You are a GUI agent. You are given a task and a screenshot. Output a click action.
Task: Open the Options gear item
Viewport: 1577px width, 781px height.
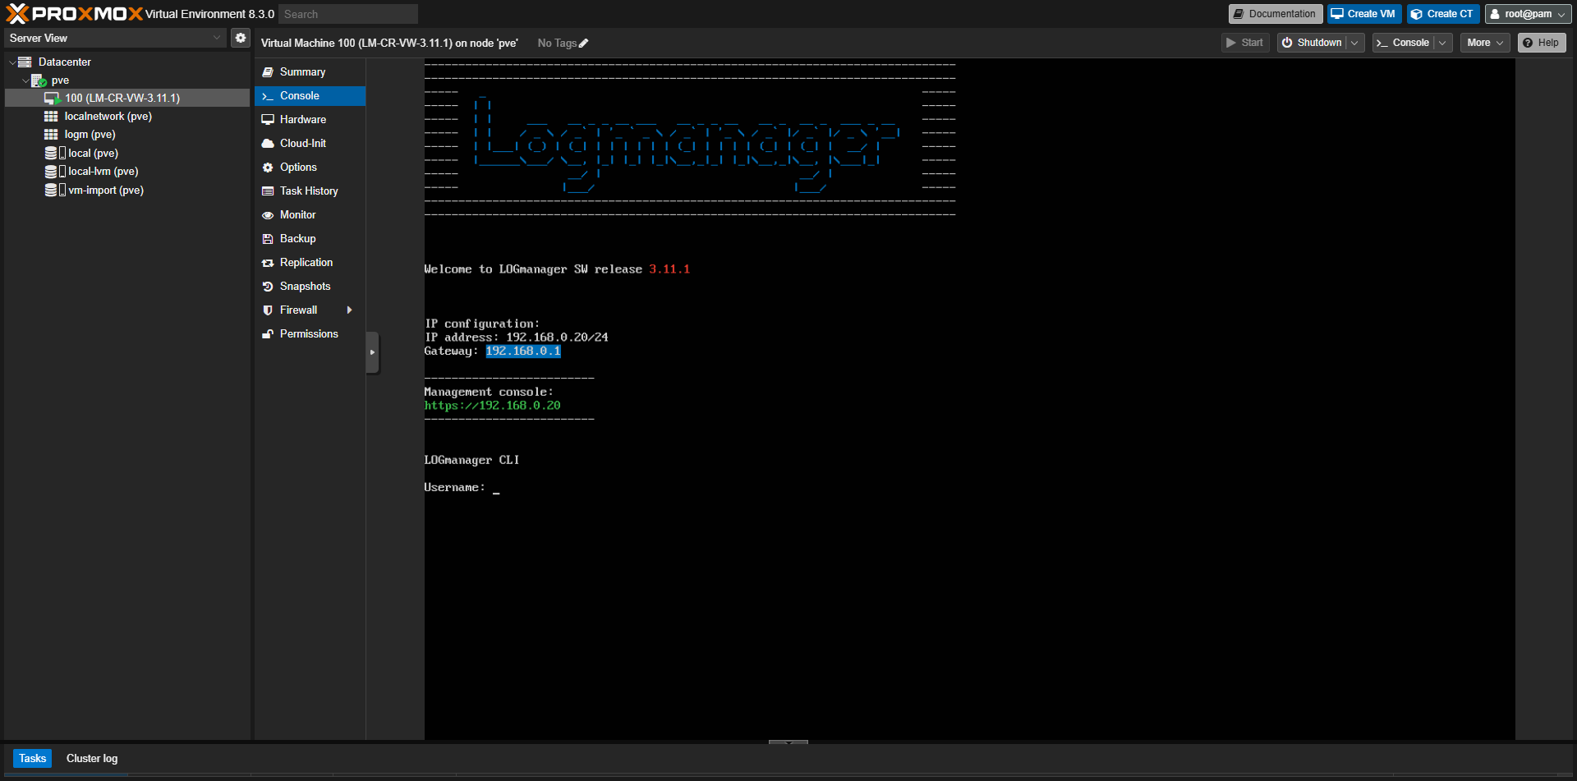(299, 167)
